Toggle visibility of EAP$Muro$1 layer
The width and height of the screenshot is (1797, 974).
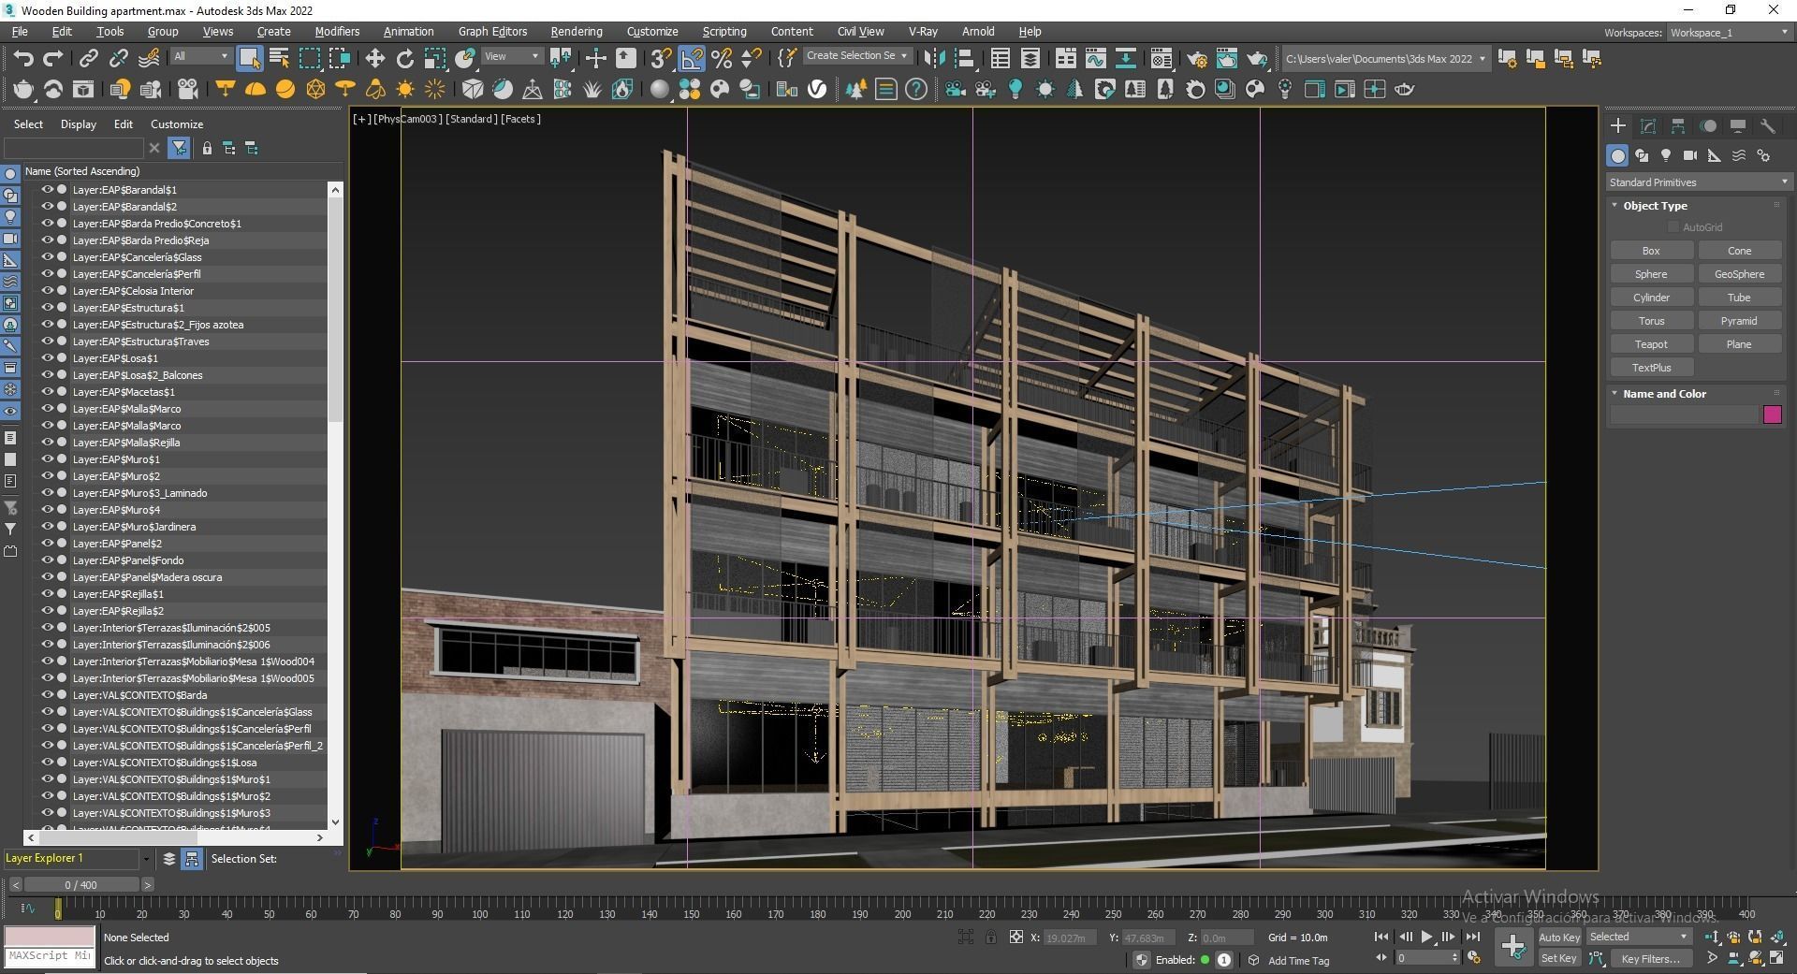pyautogui.click(x=47, y=458)
